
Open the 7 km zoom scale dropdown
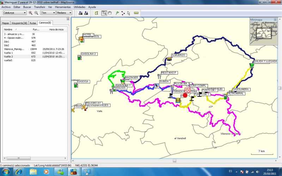pos(48,13)
